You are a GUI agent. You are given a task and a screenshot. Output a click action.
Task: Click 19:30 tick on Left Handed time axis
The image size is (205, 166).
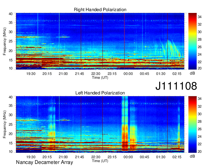(31, 157)
